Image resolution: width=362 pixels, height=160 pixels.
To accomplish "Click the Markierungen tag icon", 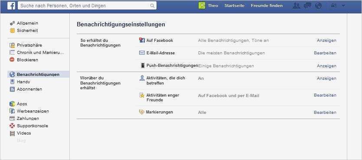I will [142, 112].
